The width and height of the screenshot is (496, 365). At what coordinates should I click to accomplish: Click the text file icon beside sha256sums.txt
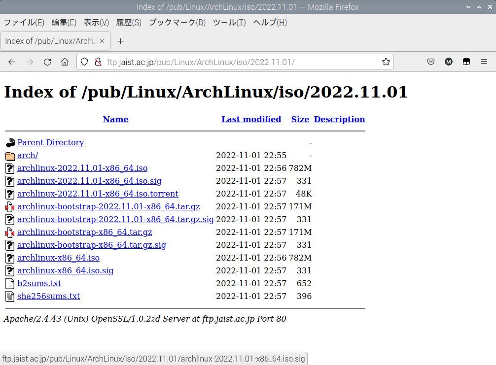pyautogui.click(x=9, y=296)
